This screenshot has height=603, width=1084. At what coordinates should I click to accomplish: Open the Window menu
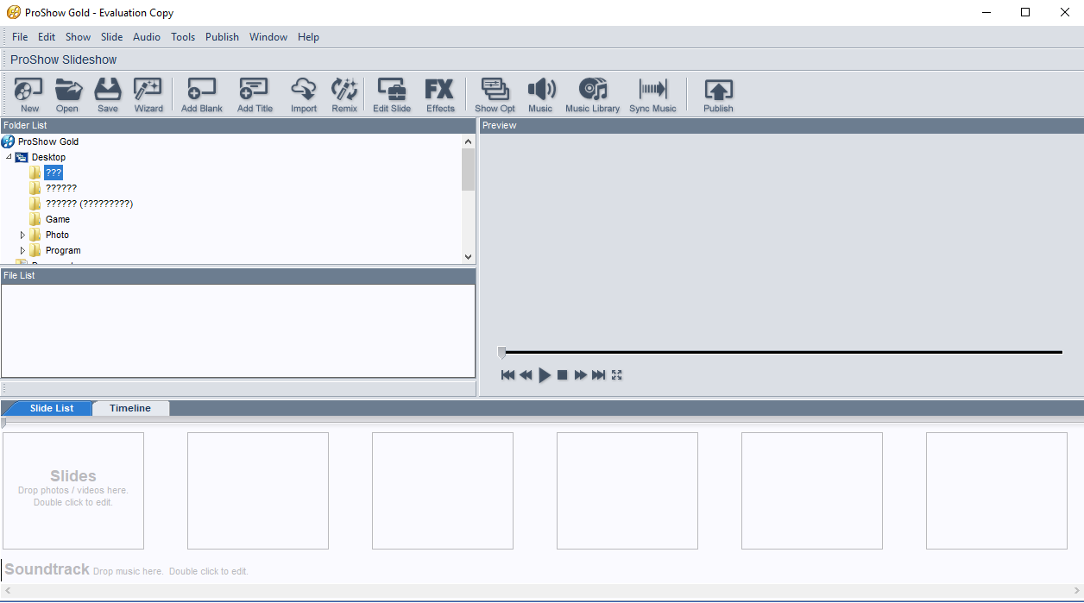(268, 37)
